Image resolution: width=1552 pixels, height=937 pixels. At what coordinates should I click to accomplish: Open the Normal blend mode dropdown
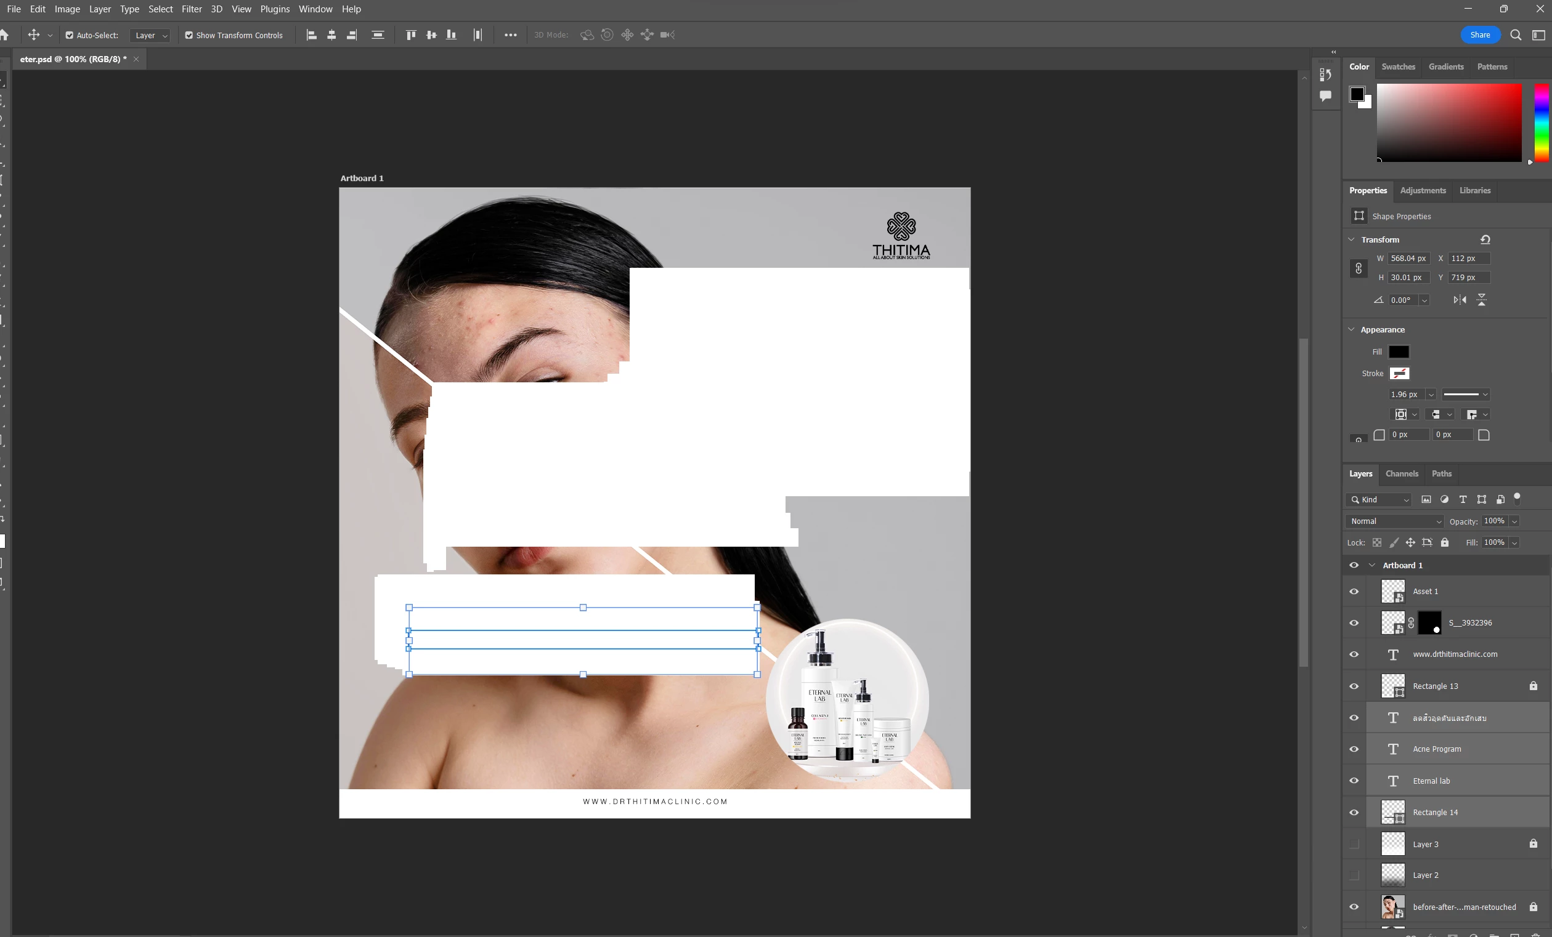point(1395,521)
